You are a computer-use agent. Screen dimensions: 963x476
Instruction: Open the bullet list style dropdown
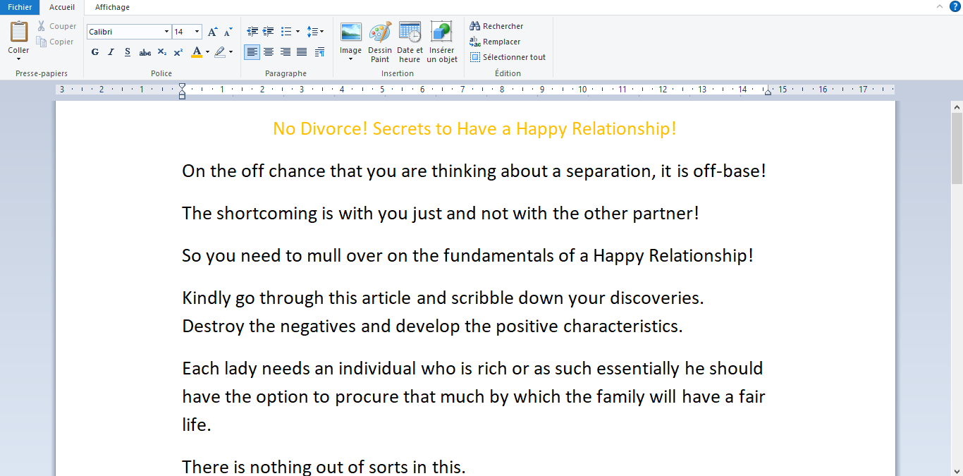(298, 32)
